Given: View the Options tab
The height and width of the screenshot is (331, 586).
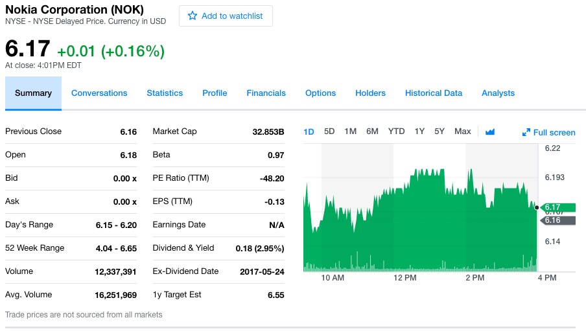Looking at the screenshot, I should pyautogui.click(x=320, y=93).
